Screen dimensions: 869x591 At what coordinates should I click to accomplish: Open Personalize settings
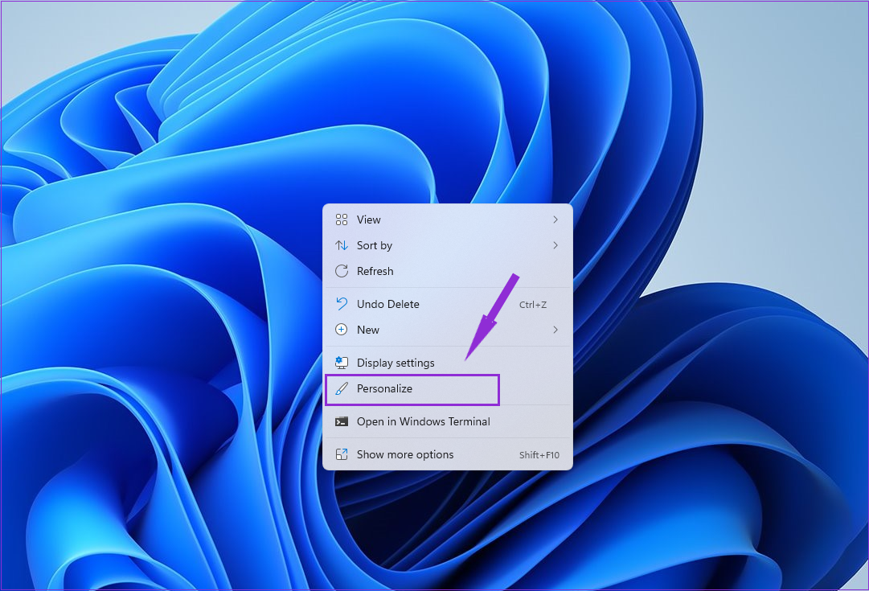coord(383,389)
